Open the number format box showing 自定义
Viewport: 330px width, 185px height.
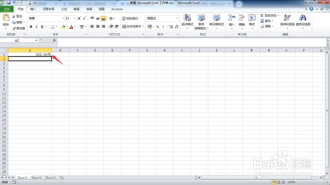[163, 18]
